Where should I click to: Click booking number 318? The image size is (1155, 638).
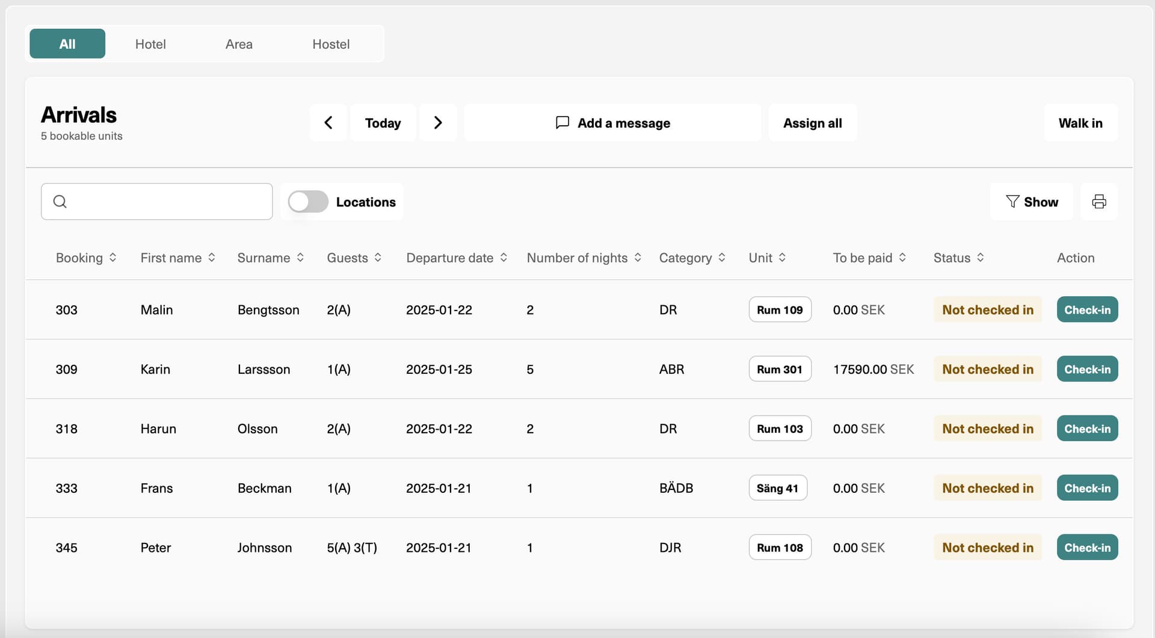(x=66, y=429)
